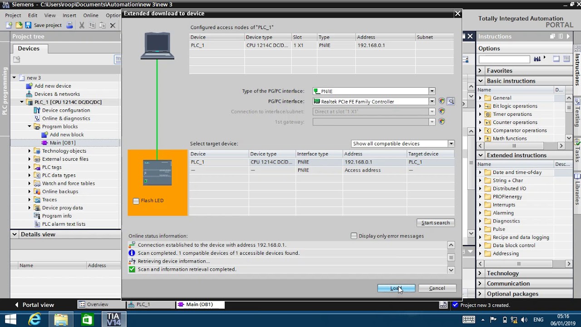The width and height of the screenshot is (581, 327).
Task: Click the Cancel button
Action: 437,288
